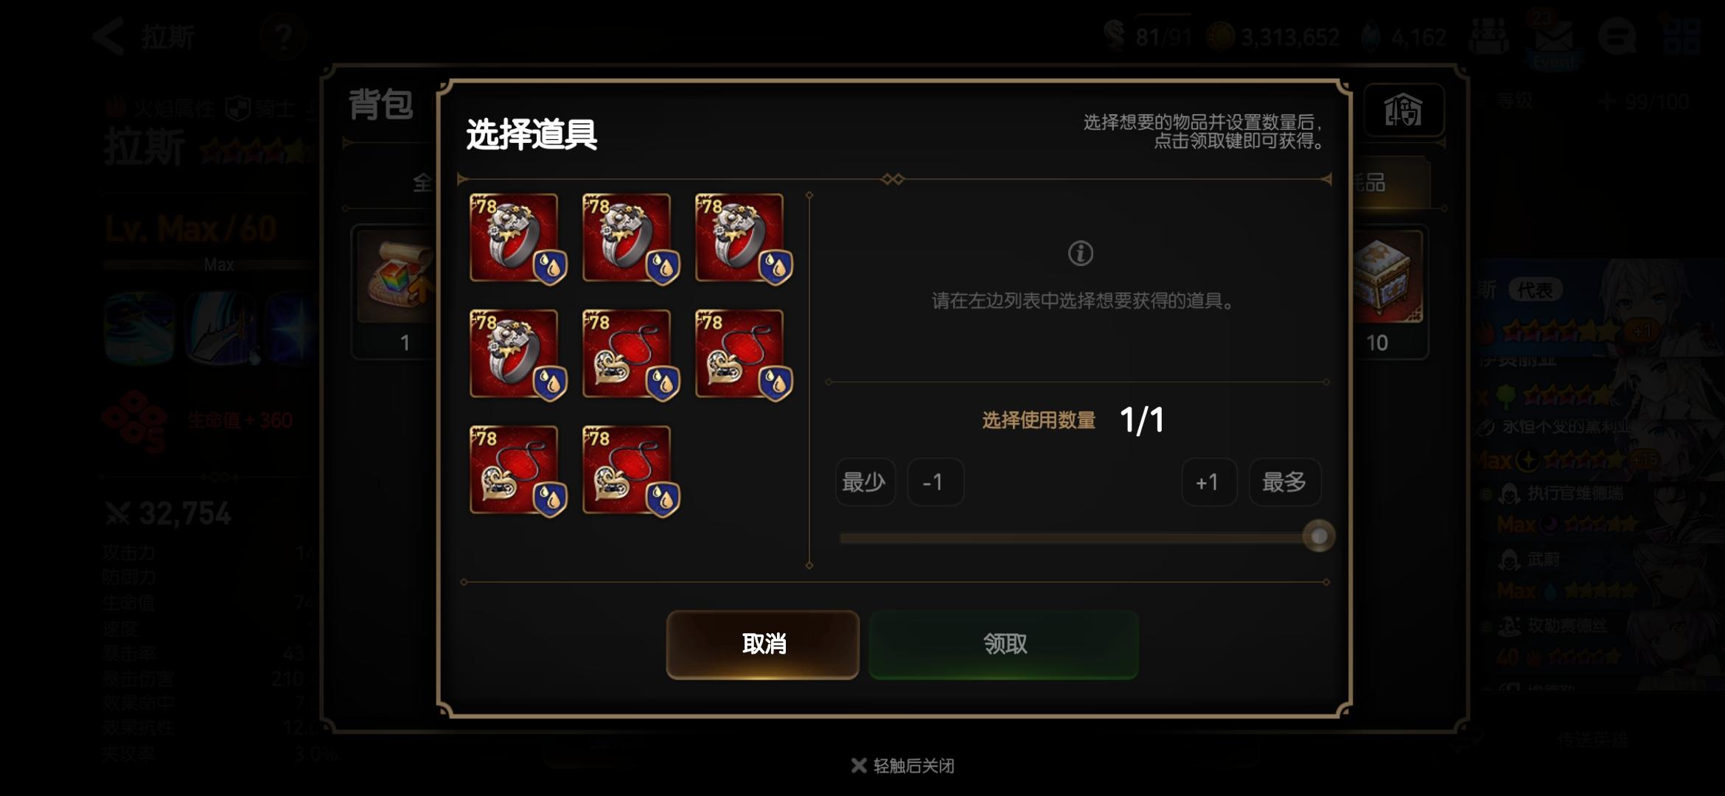Select the ring in the second row
The height and width of the screenshot is (796, 1725).
click(515, 354)
